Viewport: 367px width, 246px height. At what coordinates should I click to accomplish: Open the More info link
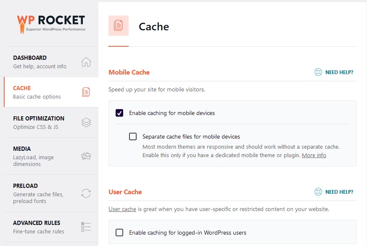pos(314,155)
